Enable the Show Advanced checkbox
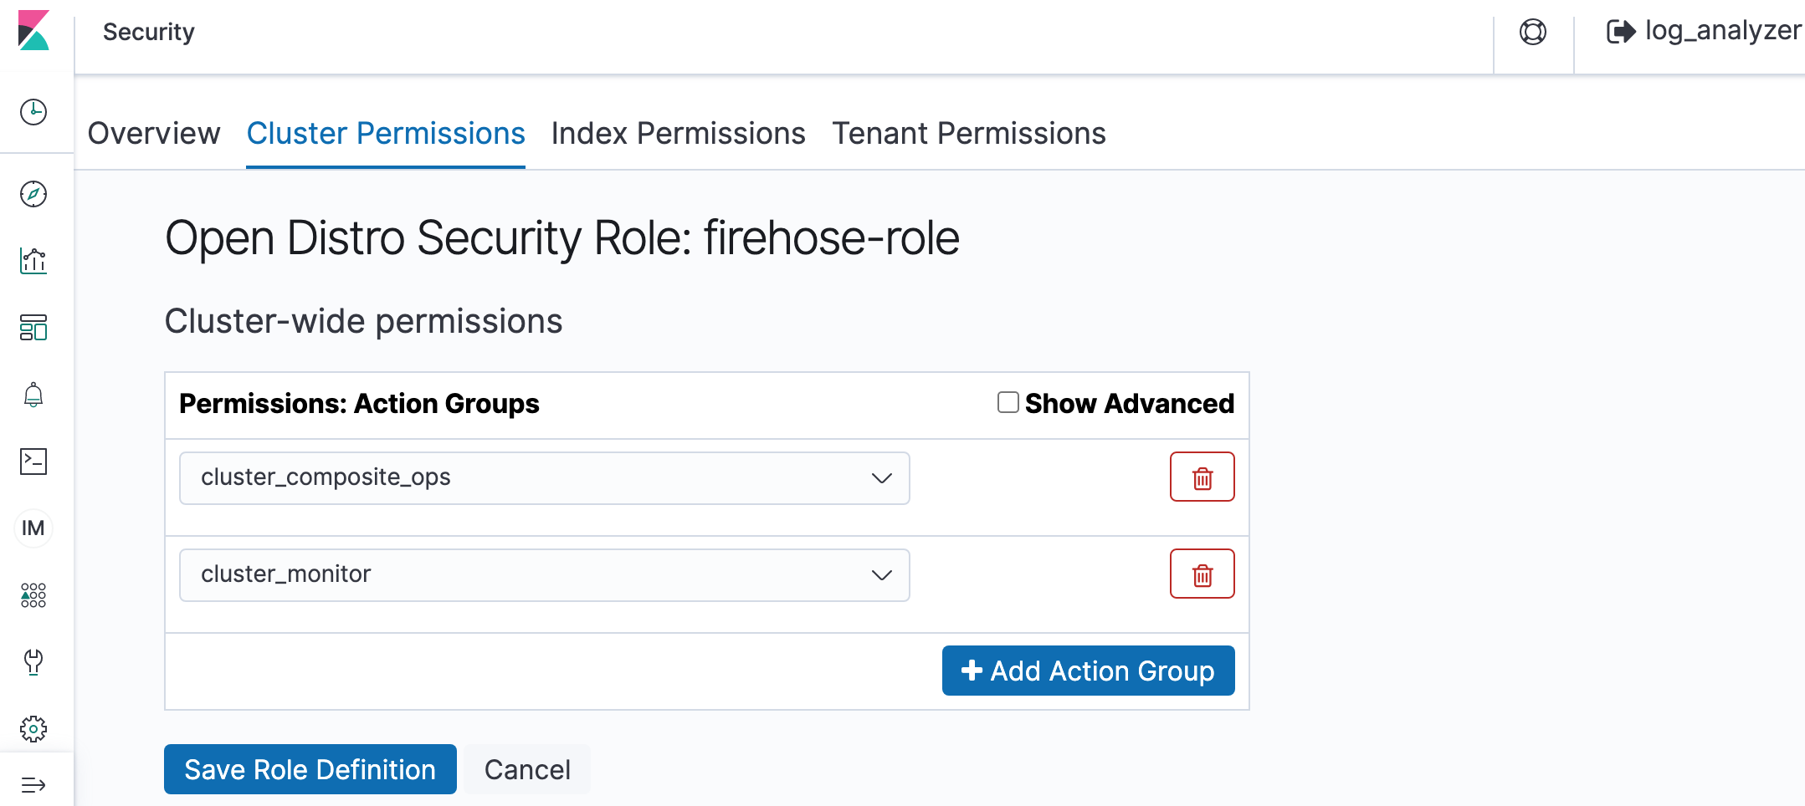 (x=1008, y=403)
